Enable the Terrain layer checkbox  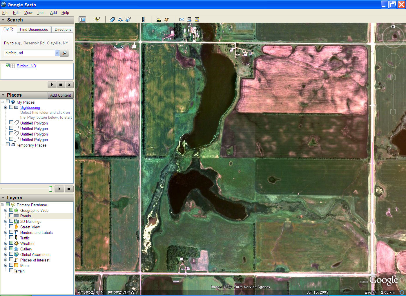11,271
